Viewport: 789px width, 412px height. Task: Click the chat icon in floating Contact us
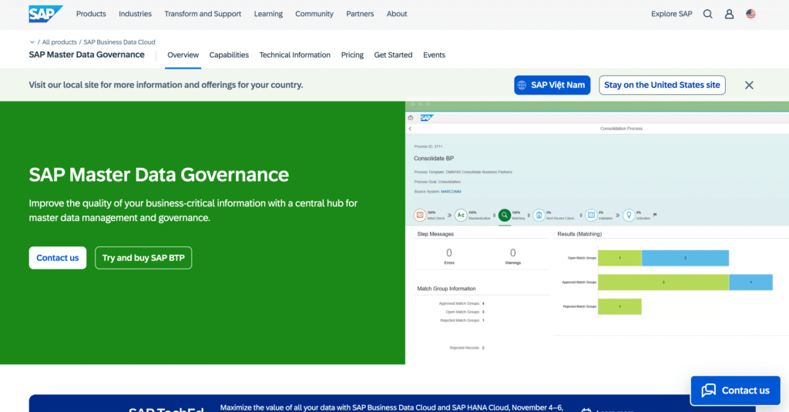coord(709,390)
